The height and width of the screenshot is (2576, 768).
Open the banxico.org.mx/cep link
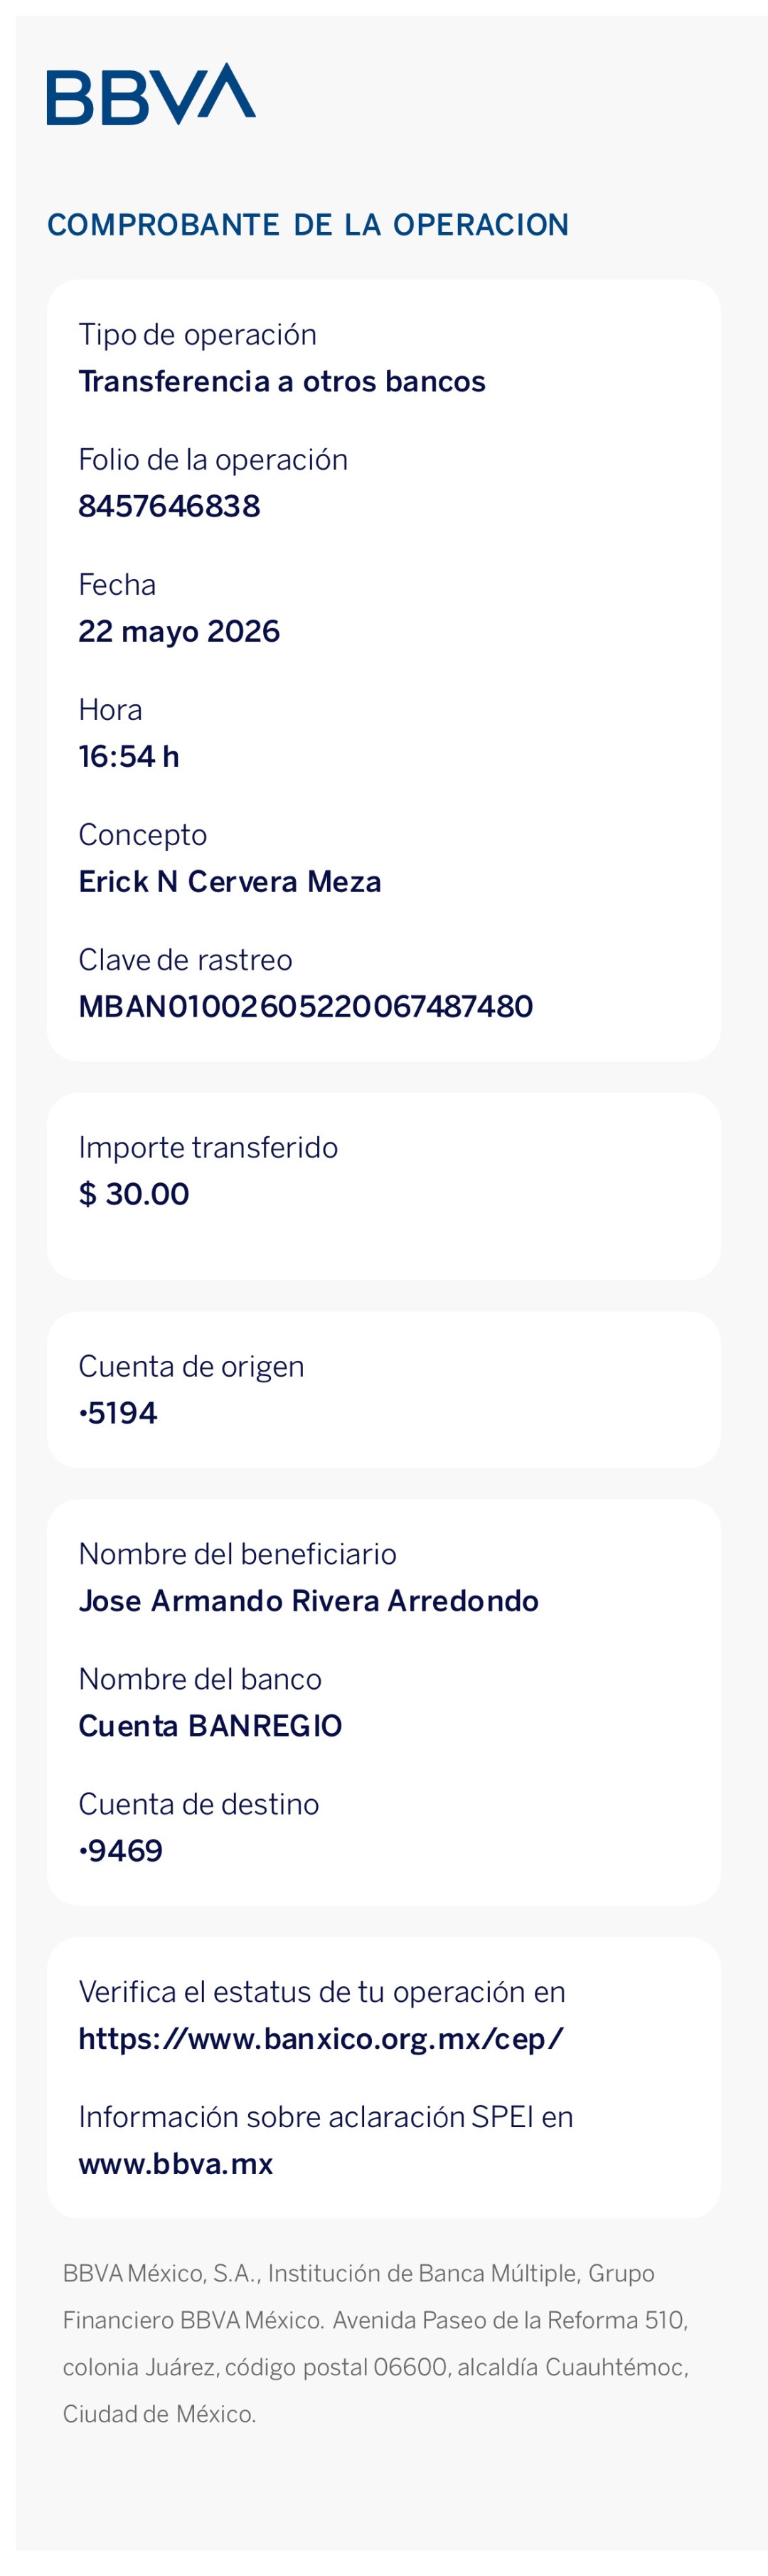[321, 2039]
